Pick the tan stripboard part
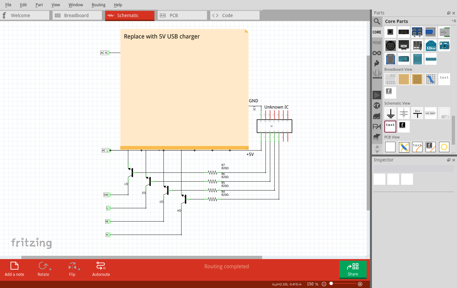This screenshot has height=288, width=457. click(x=417, y=79)
